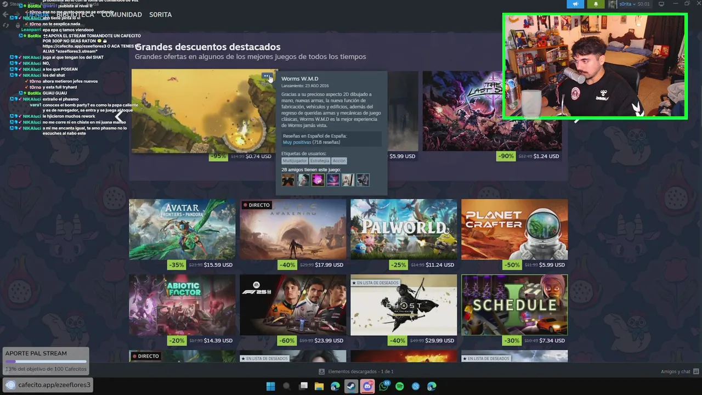The image size is (702, 395).
Task: Open the Palworld game capsule
Action: [404, 229]
